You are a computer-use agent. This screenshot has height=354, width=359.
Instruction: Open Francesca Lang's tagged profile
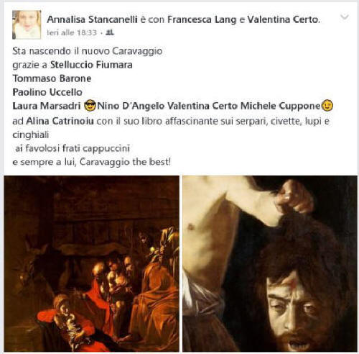coord(202,19)
